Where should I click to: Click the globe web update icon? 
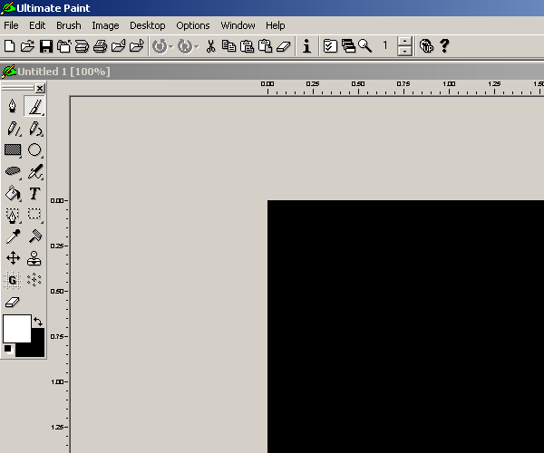[x=426, y=46]
